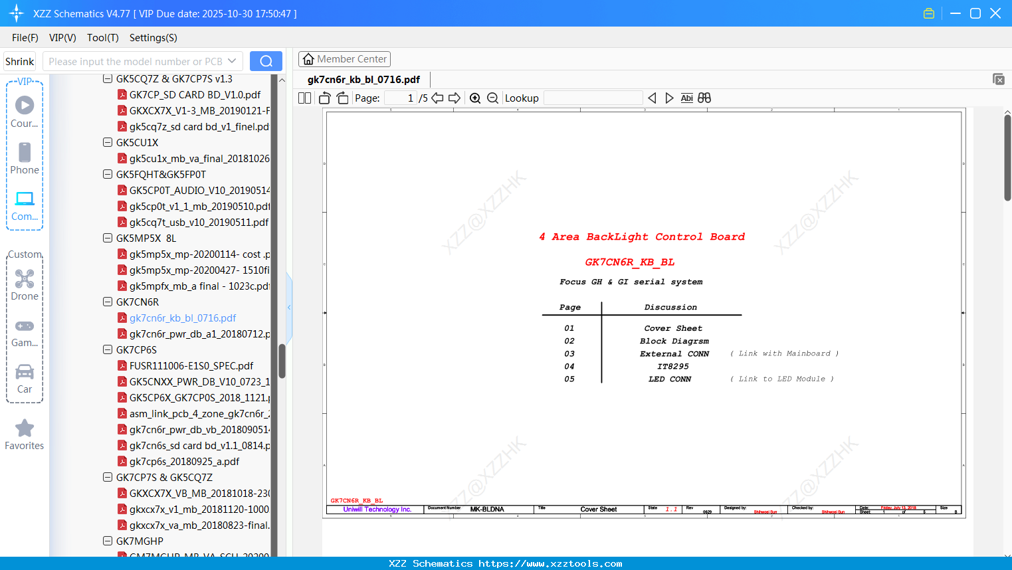Open GK5CNXX_PWR_DB_V10_0723 PDF
The width and height of the screenshot is (1012, 570).
194,381
